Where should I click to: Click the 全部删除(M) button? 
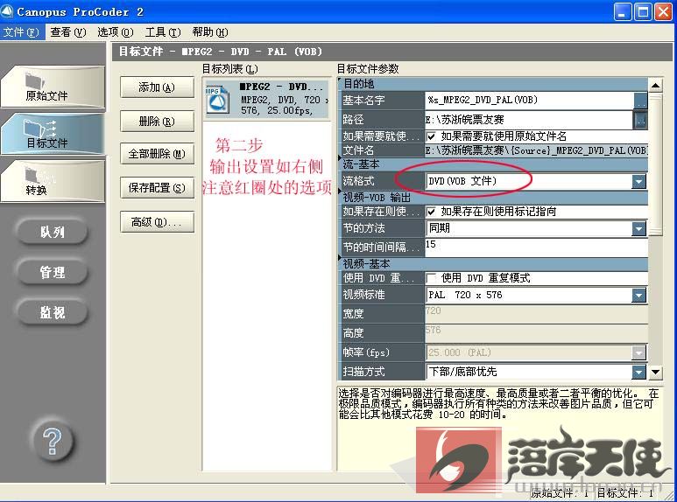(x=157, y=154)
